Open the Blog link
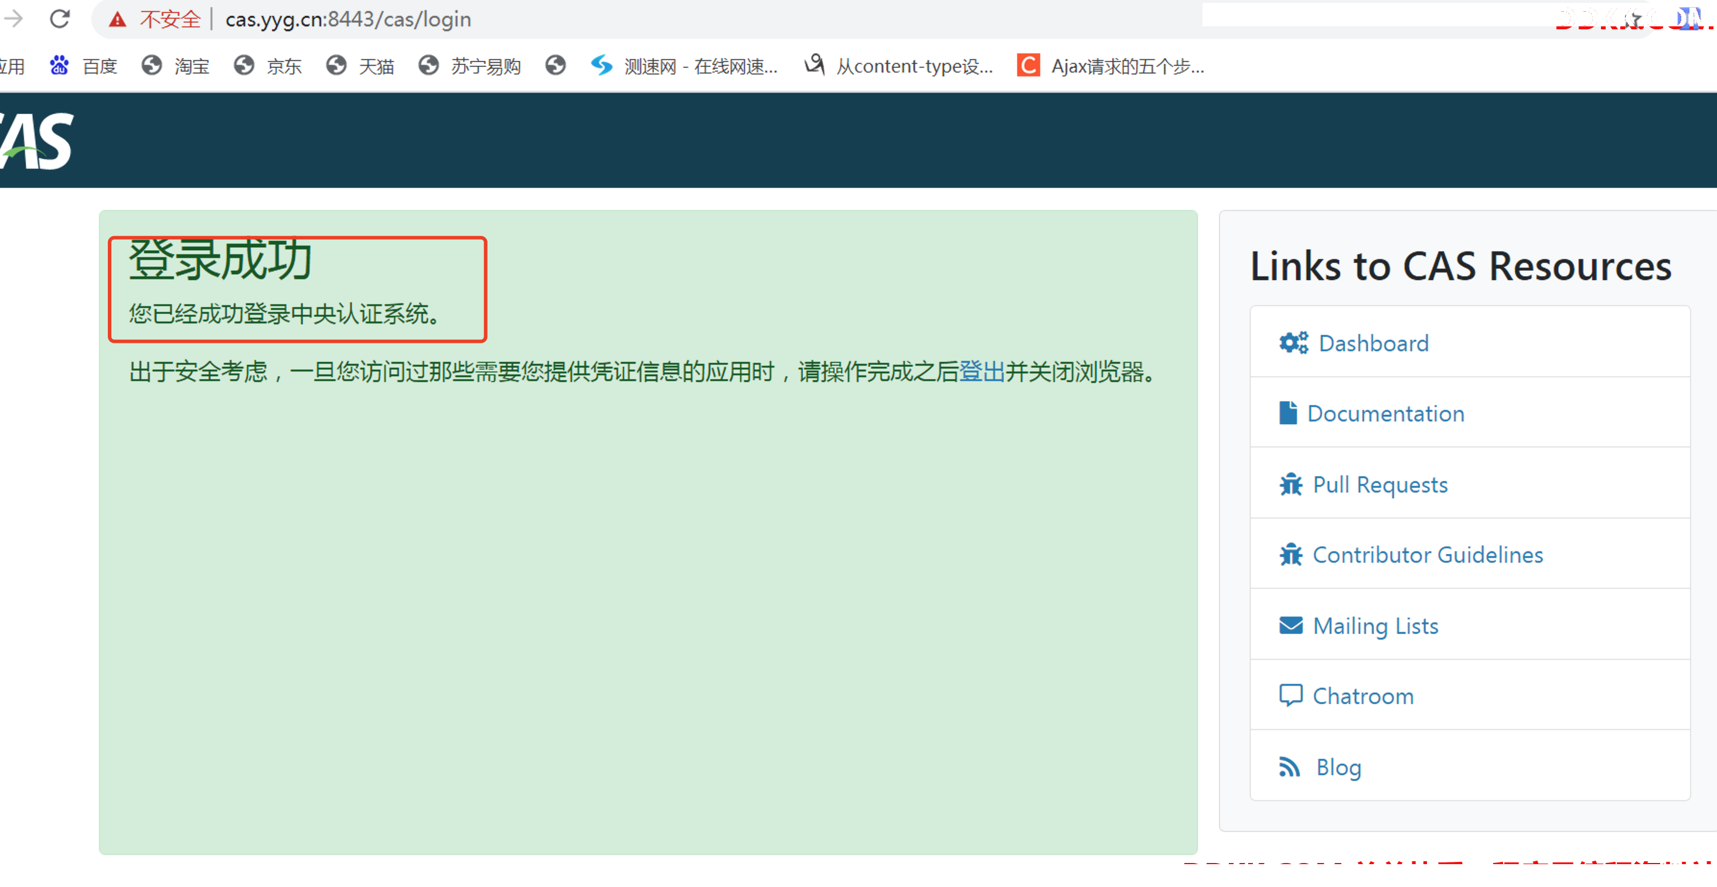 tap(1338, 767)
